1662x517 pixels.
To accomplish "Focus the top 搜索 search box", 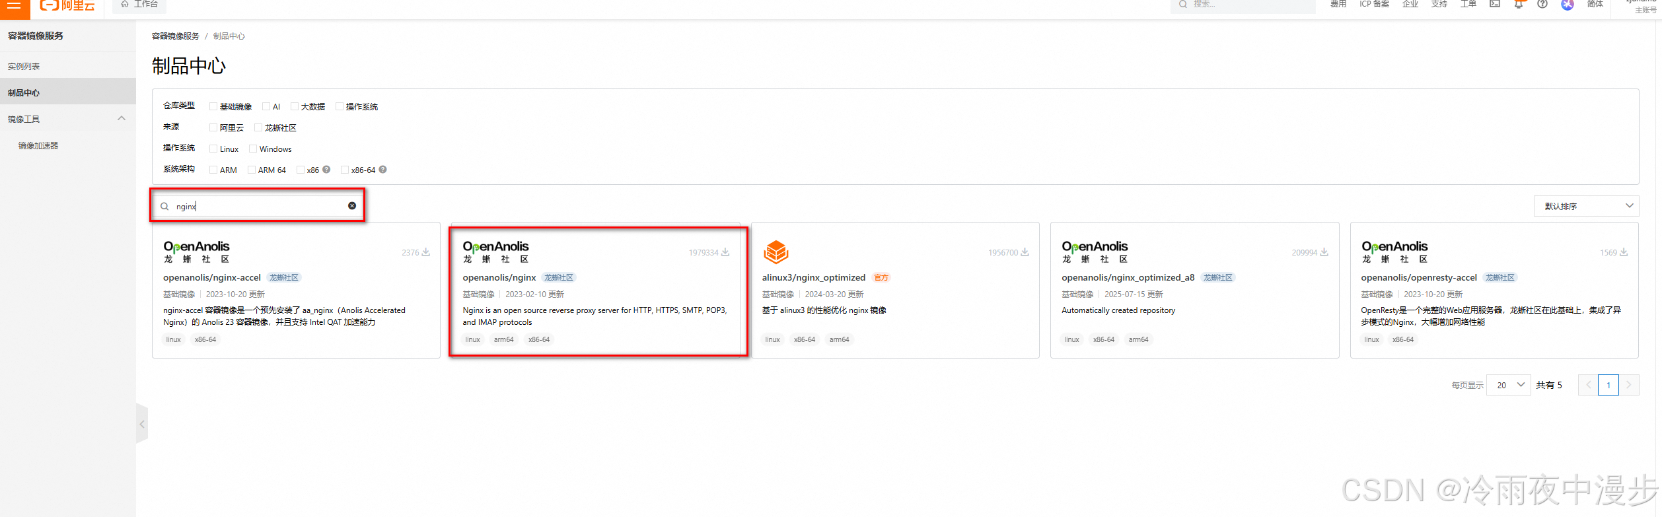I will [x=1243, y=5].
